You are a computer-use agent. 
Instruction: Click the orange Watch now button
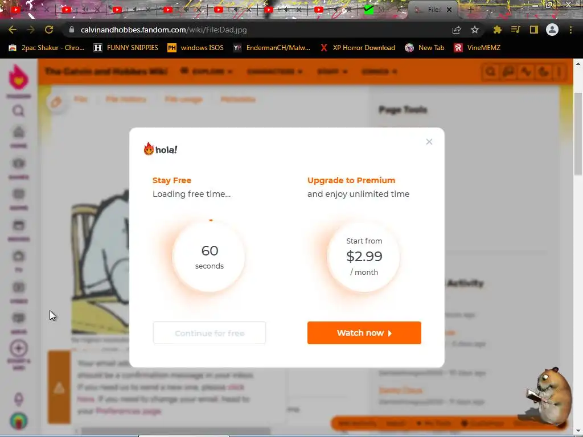coord(364,332)
